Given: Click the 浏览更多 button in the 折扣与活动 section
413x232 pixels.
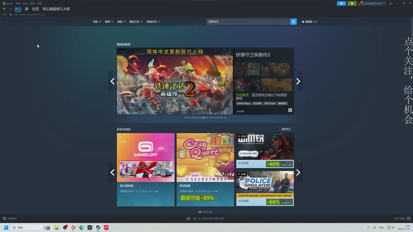Looking at the screenshot, I should 286,129.
